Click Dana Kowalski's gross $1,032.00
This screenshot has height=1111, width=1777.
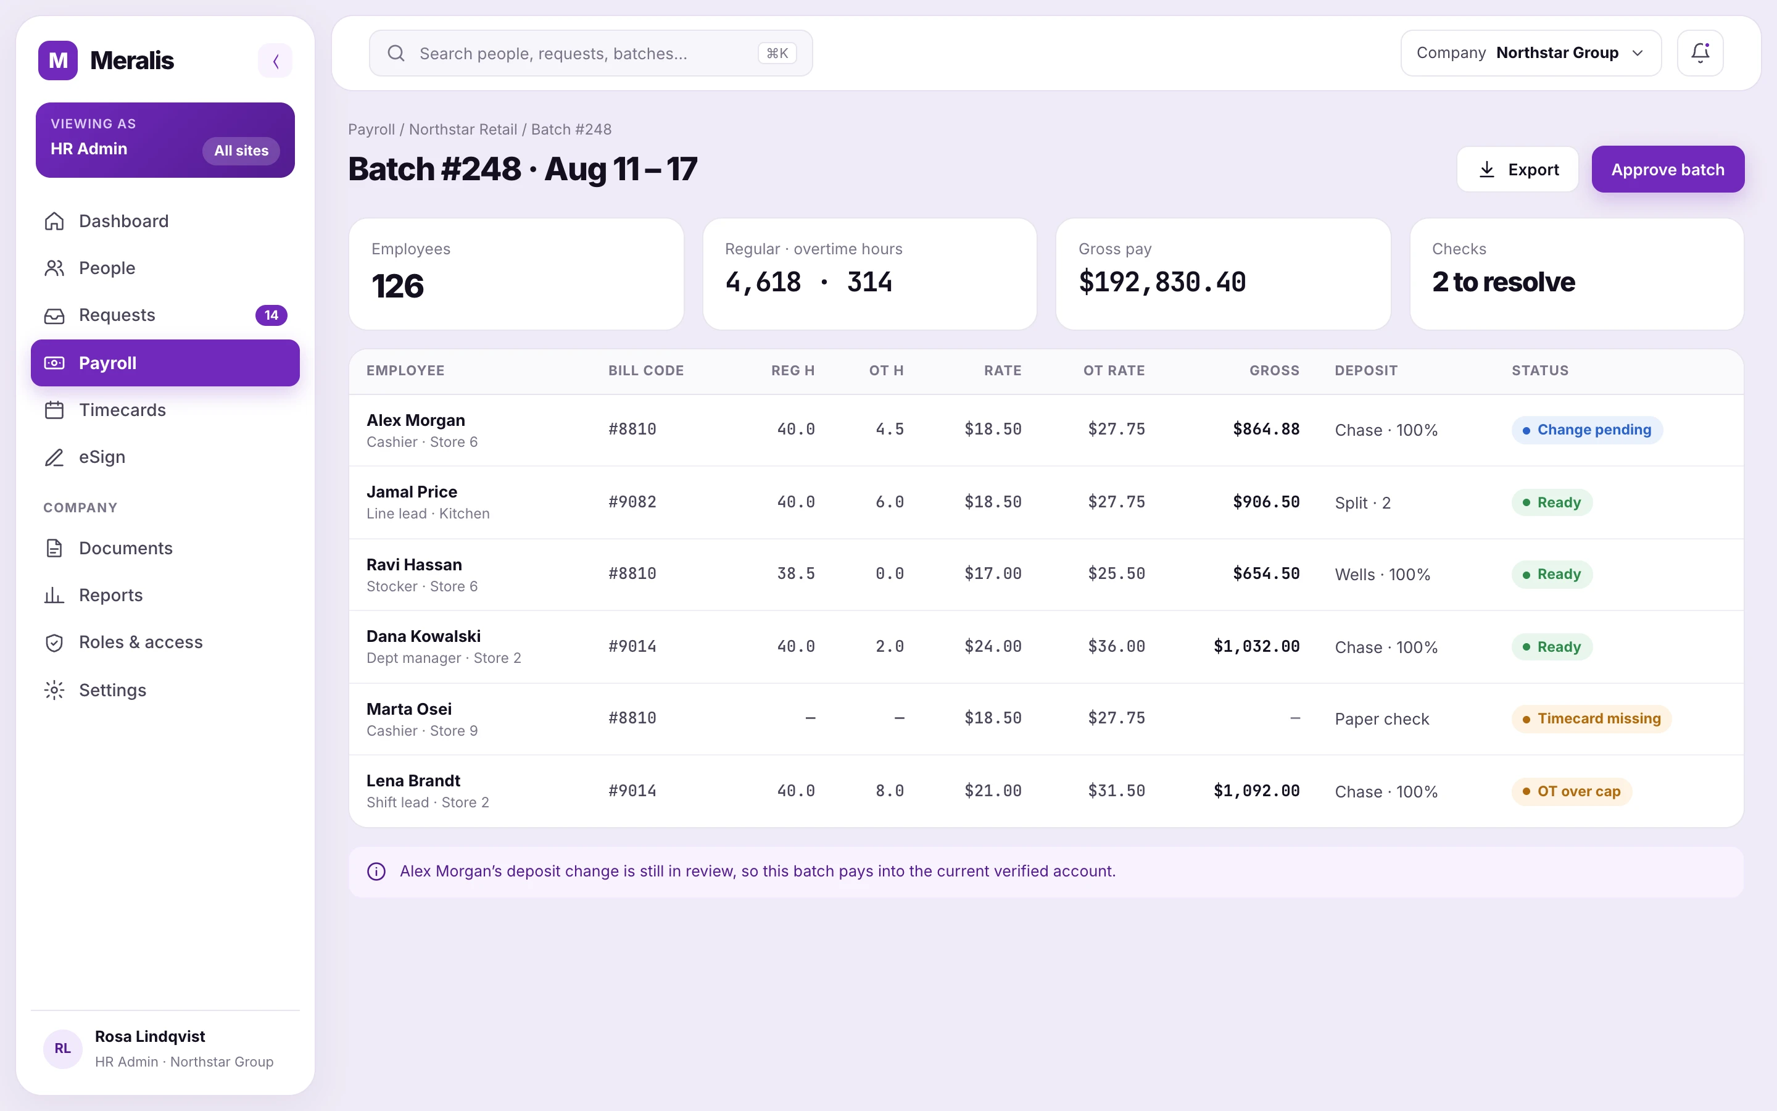pyautogui.click(x=1256, y=647)
